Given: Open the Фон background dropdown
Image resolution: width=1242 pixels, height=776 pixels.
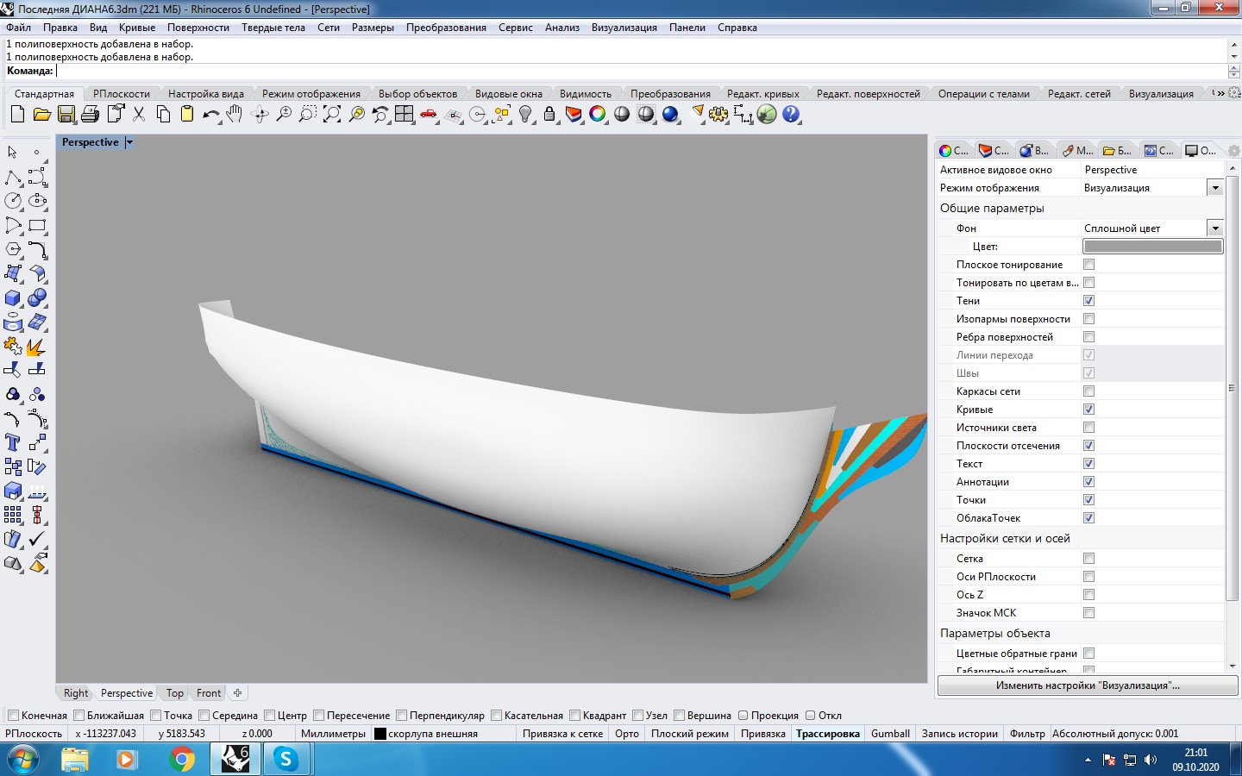Looking at the screenshot, I should point(1214,228).
